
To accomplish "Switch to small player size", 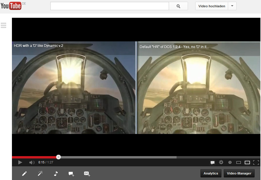I will (x=239, y=163).
